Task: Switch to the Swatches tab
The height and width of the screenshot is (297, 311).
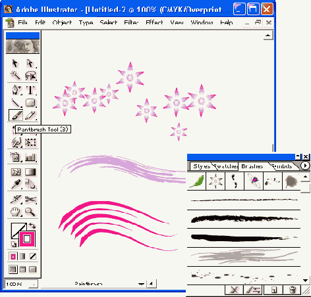Action: pos(226,166)
